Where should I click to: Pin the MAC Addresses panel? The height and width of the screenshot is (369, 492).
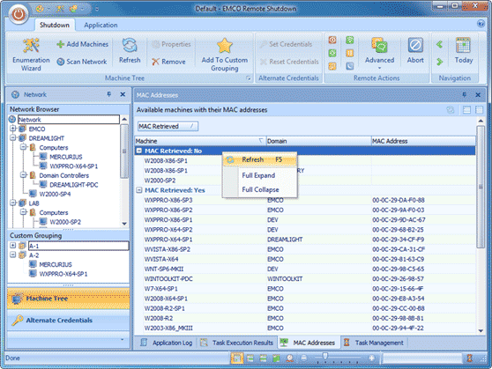(x=464, y=95)
